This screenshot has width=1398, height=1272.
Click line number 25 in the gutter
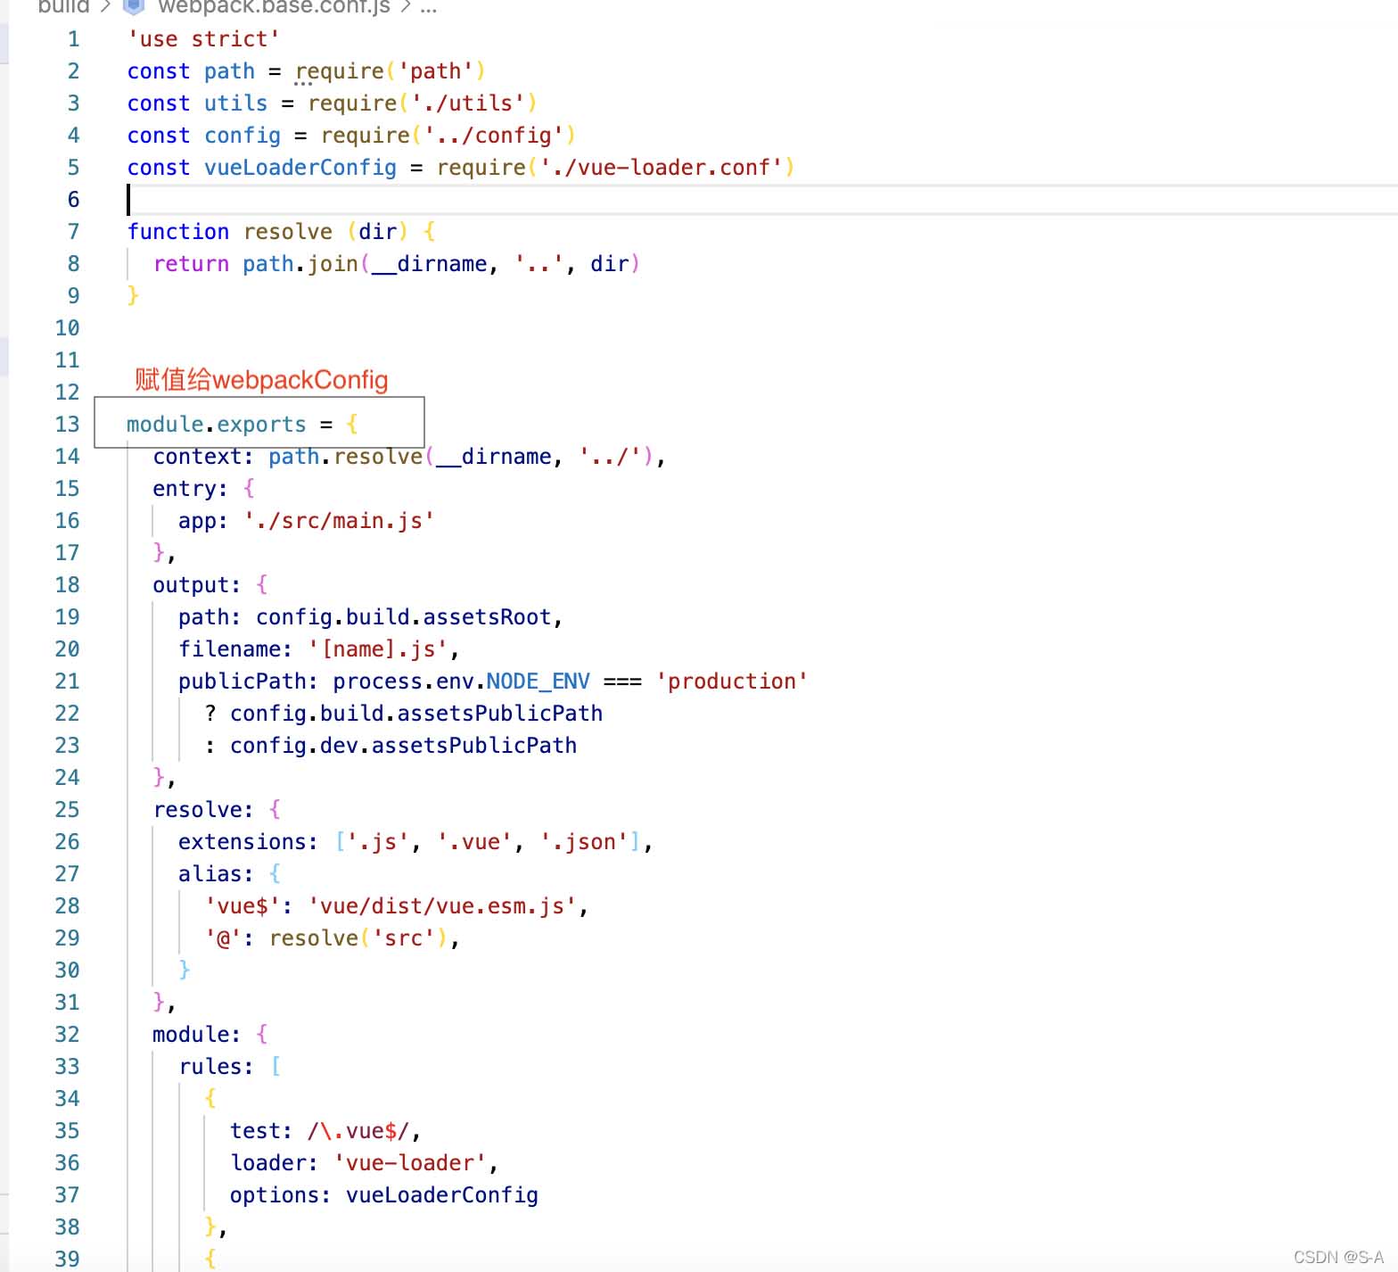tap(67, 810)
